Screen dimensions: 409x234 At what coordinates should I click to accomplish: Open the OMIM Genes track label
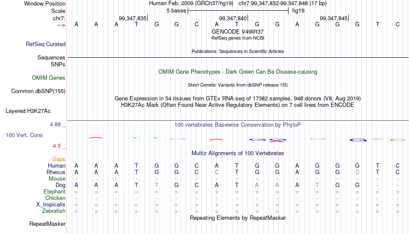click(48, 78)
